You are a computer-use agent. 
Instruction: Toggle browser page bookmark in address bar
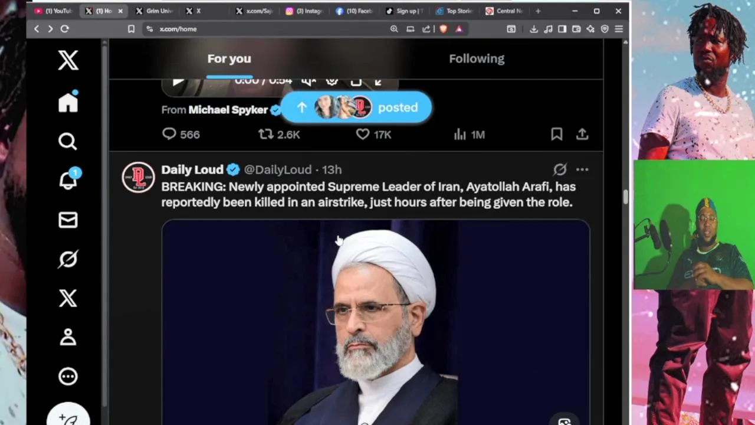coord(131,29)
